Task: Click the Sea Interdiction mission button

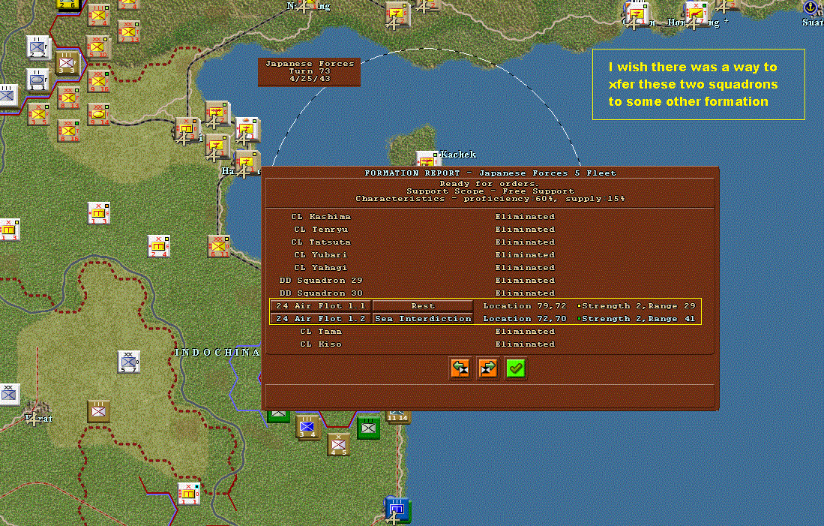Action: 423,318
